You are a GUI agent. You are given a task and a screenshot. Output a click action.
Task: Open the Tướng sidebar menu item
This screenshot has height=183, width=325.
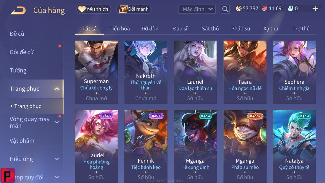point(18,70)
